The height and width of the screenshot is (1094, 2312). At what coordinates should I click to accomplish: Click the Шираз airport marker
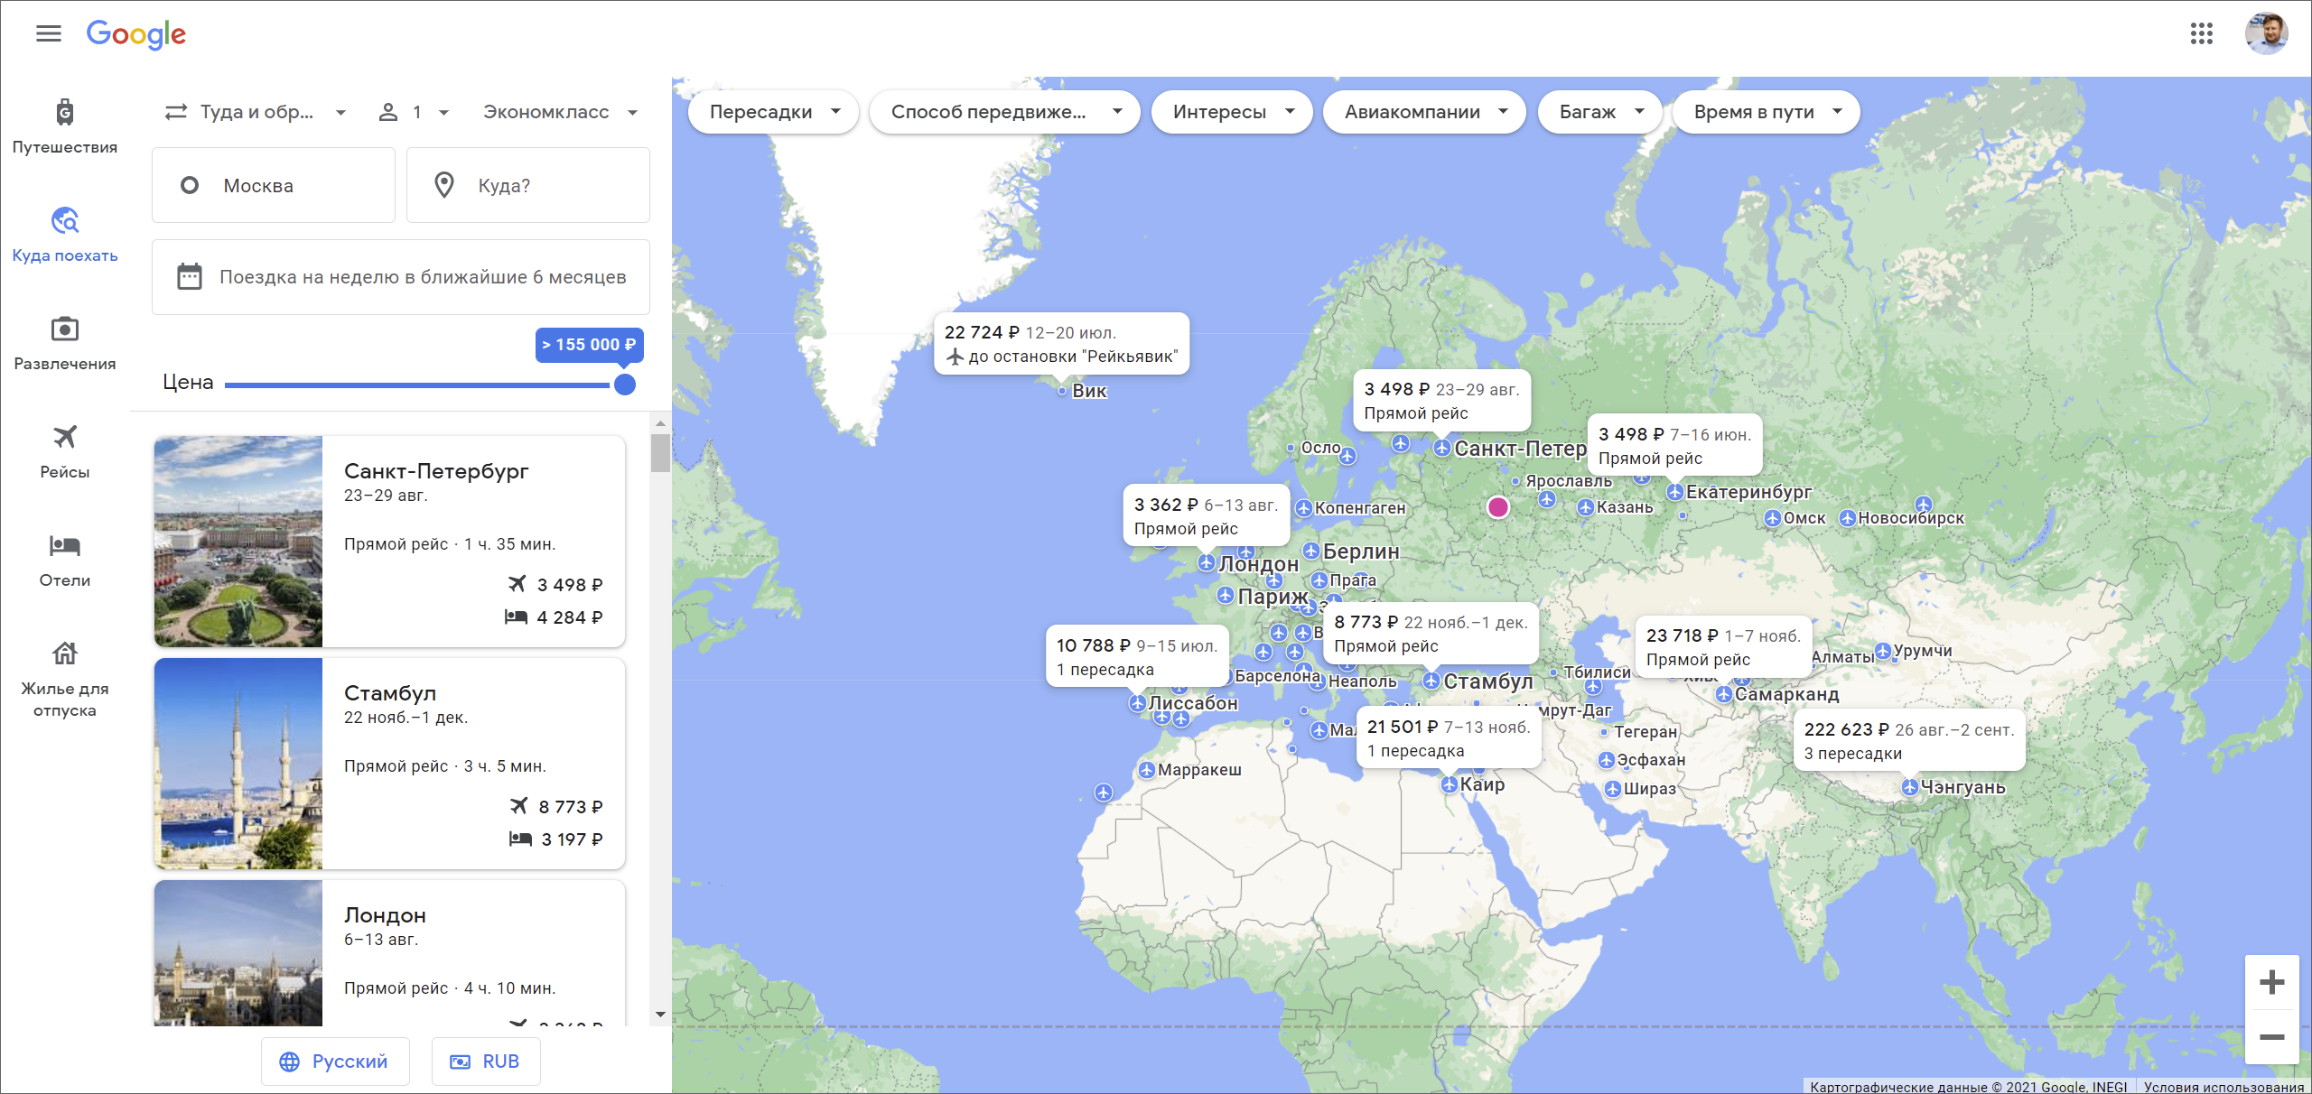1613,789
